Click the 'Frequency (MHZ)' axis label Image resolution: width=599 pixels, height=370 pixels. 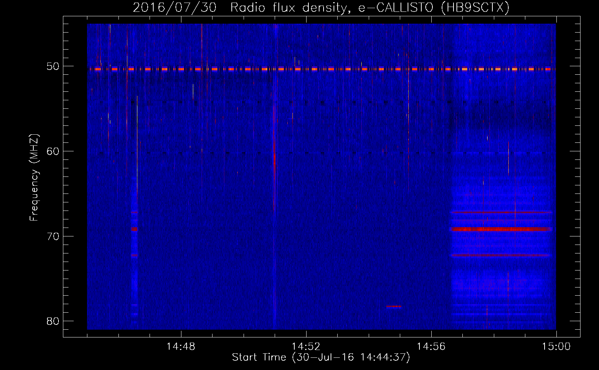[x=34, y=178]
